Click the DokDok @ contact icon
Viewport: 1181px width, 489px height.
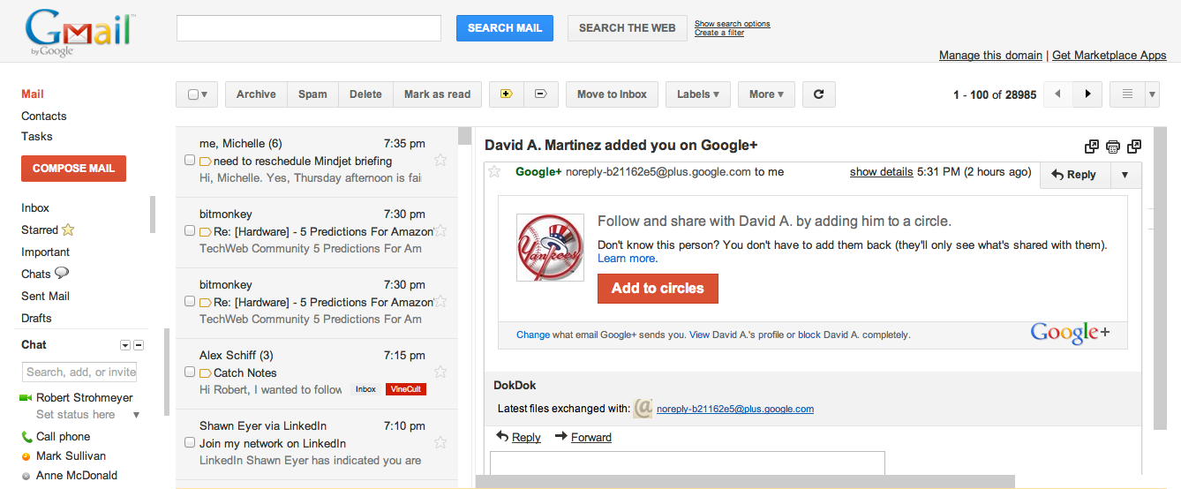pos(643,409)
